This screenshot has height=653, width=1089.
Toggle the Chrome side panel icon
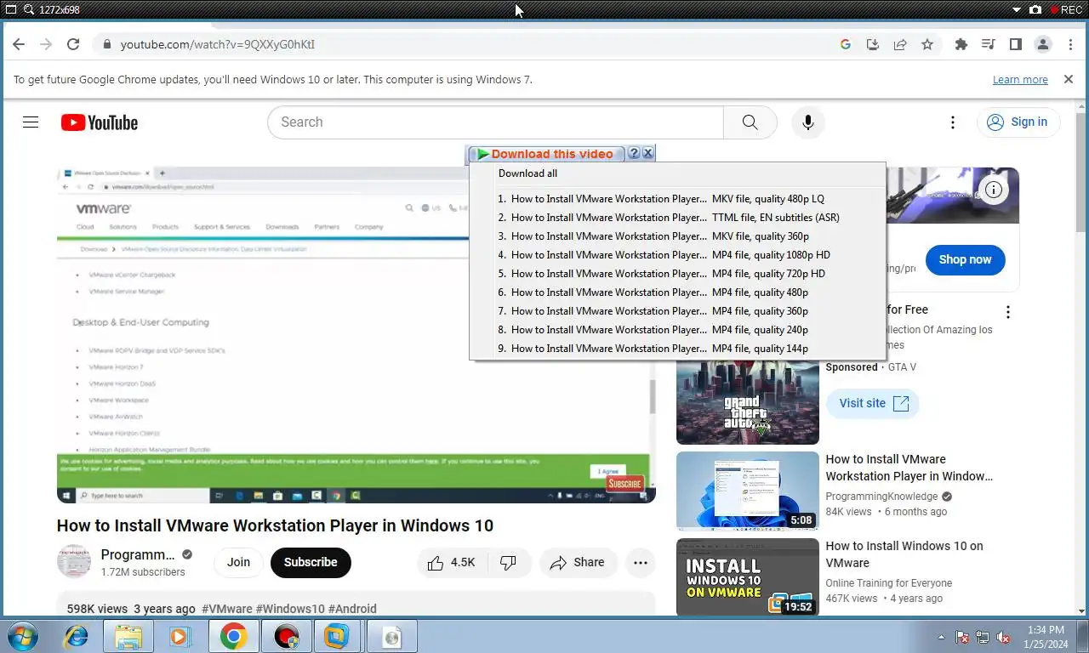point(1016,44)
